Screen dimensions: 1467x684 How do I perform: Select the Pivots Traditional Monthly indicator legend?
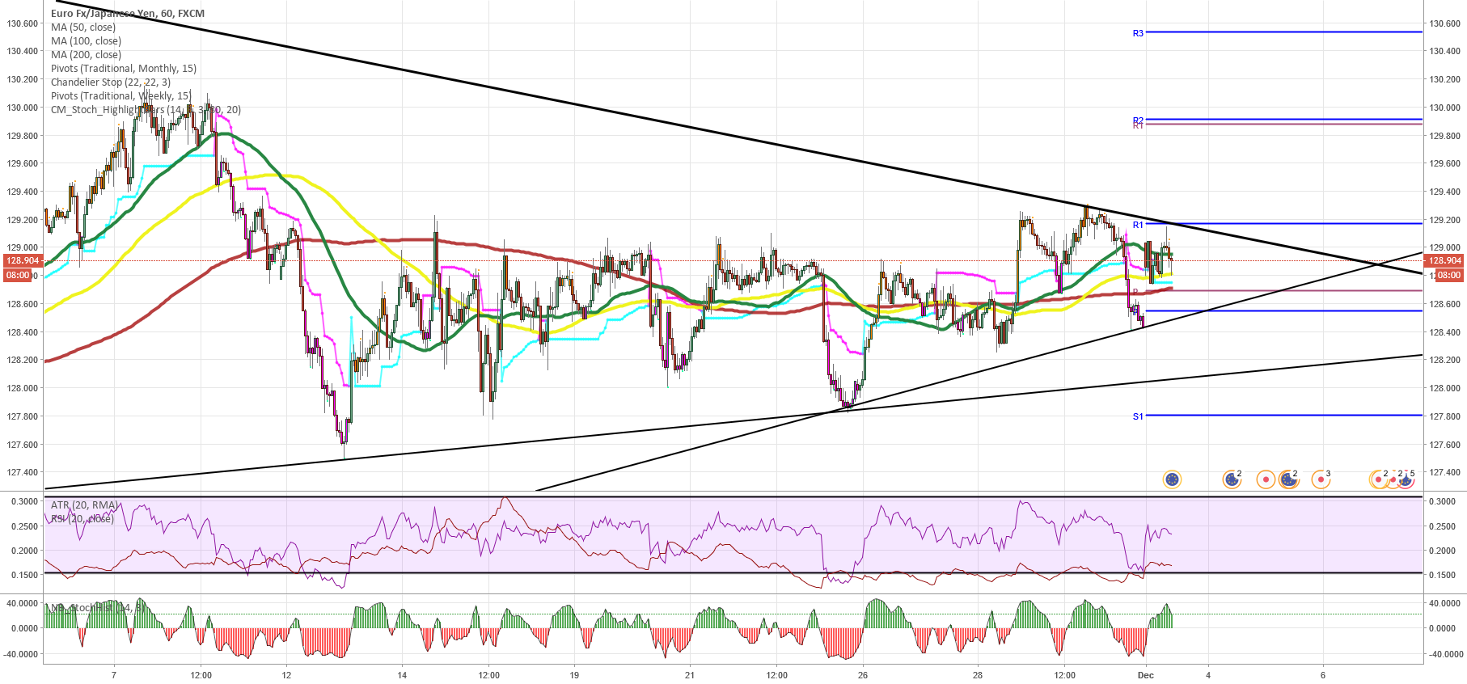click(x=124, y=68)
